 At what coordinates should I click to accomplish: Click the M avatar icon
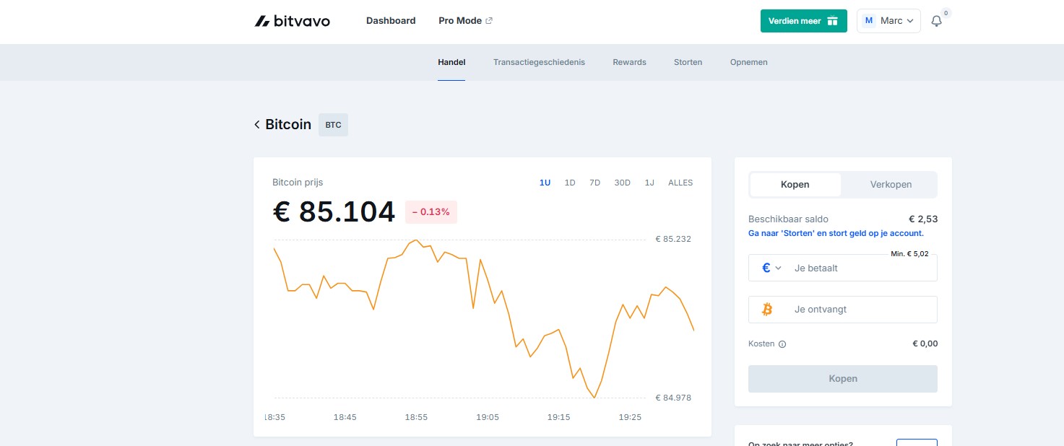[869, 21]
